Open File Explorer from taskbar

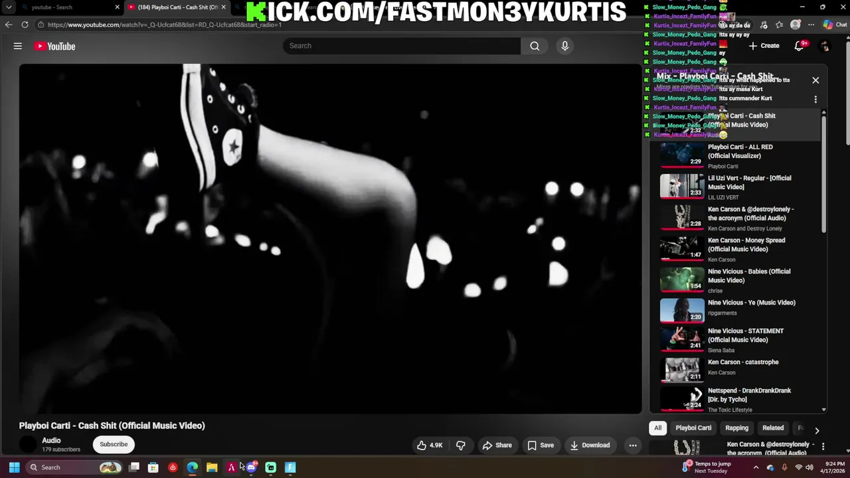pyautogui.click(x=212, y=467)
